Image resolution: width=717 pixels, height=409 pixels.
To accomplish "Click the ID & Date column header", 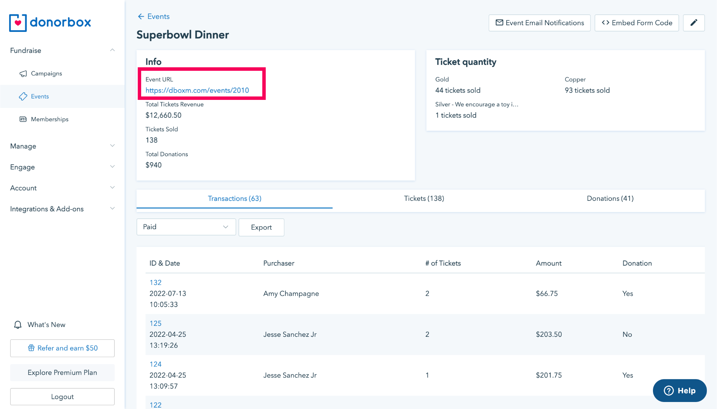I will [x=165, y=263].
